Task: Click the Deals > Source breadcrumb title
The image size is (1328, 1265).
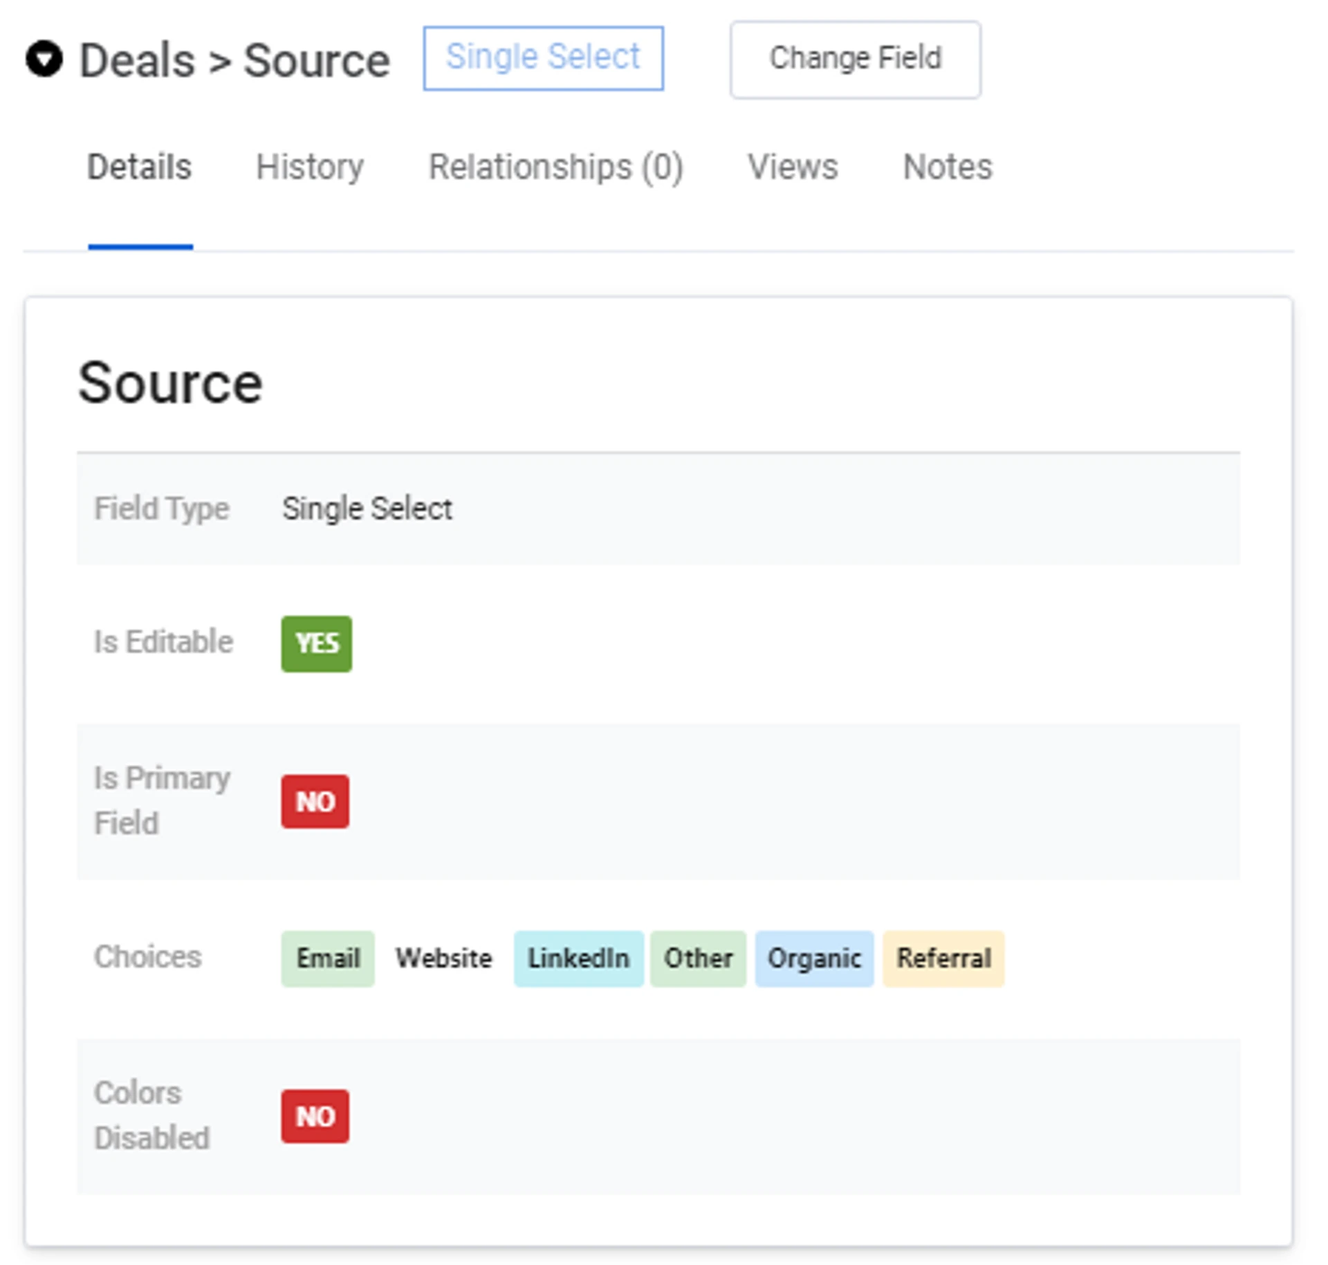Action: click(x=234, y=61)
